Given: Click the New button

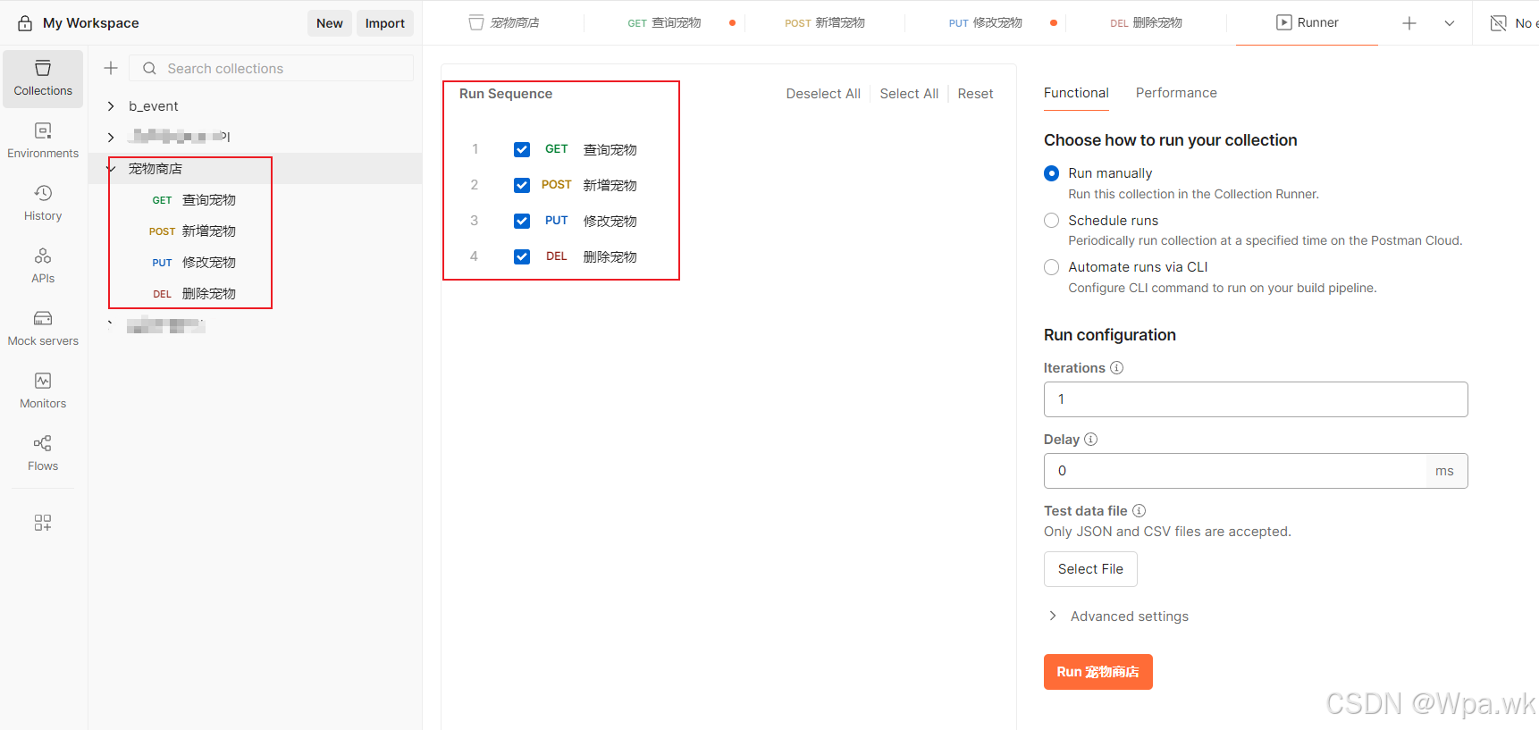Looking at the screenshot, I should (x=330, y=23).
